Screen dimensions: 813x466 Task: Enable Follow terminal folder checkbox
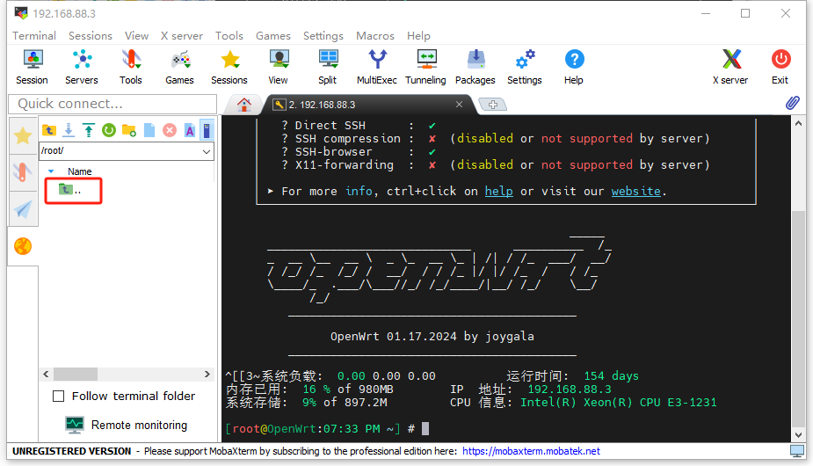(x=59, y=397)
